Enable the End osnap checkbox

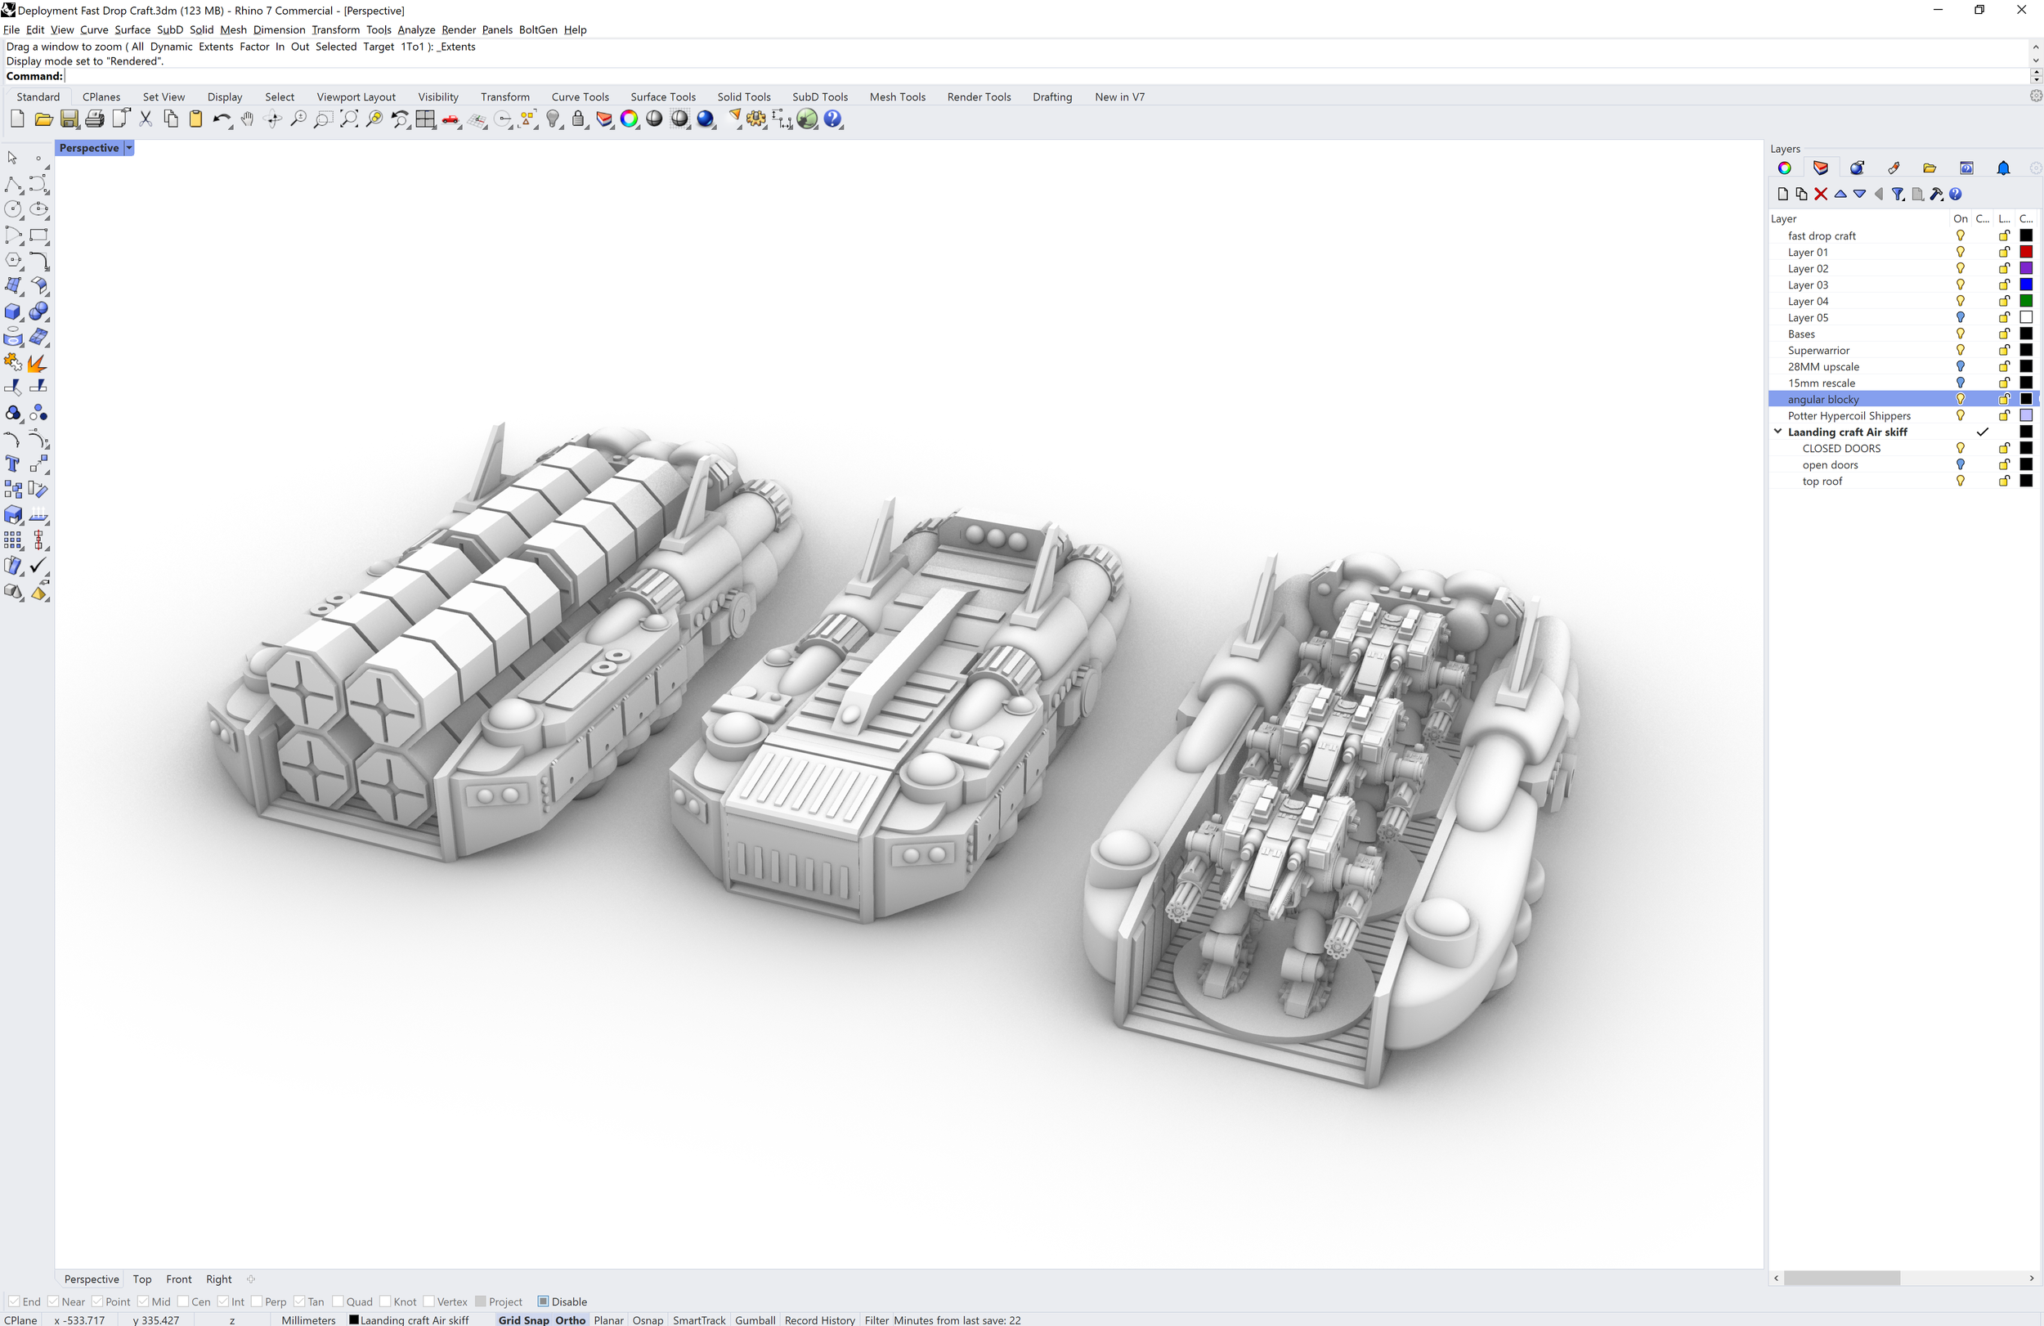pos(14,1301)
